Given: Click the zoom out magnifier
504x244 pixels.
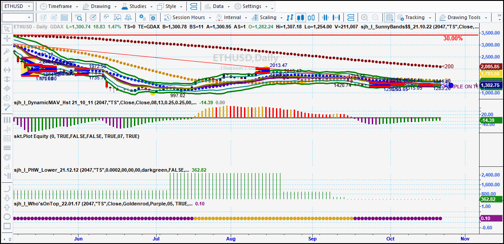Looking at the screenshot, I should coord(375,17).
